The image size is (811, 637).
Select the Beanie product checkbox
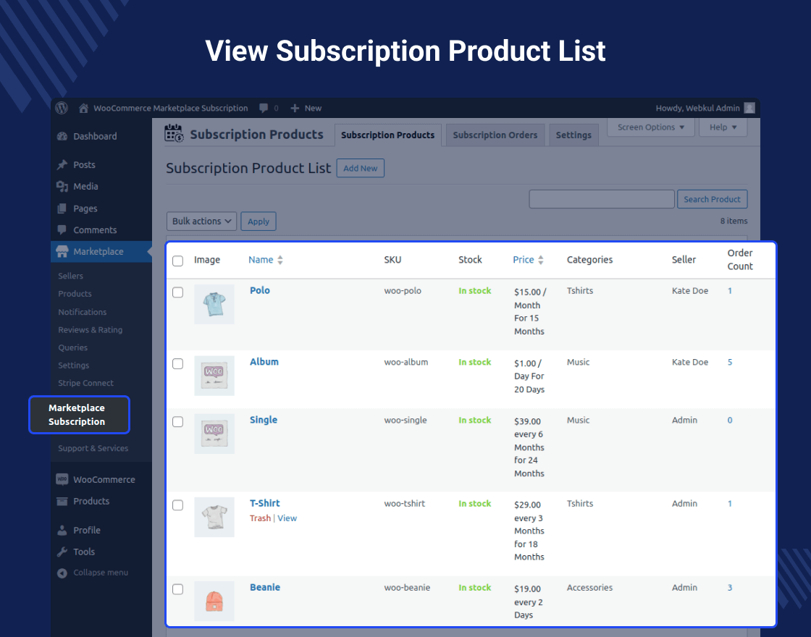[x=177, y=589]
